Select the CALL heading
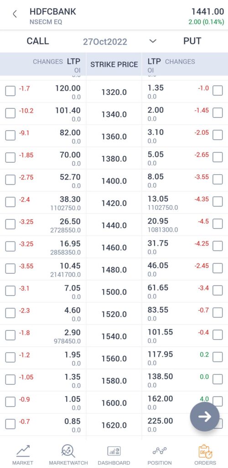Viewport: 228px width, 468px height. coord(38,41)
